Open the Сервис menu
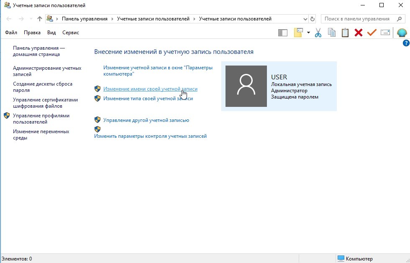 [70, 33]
